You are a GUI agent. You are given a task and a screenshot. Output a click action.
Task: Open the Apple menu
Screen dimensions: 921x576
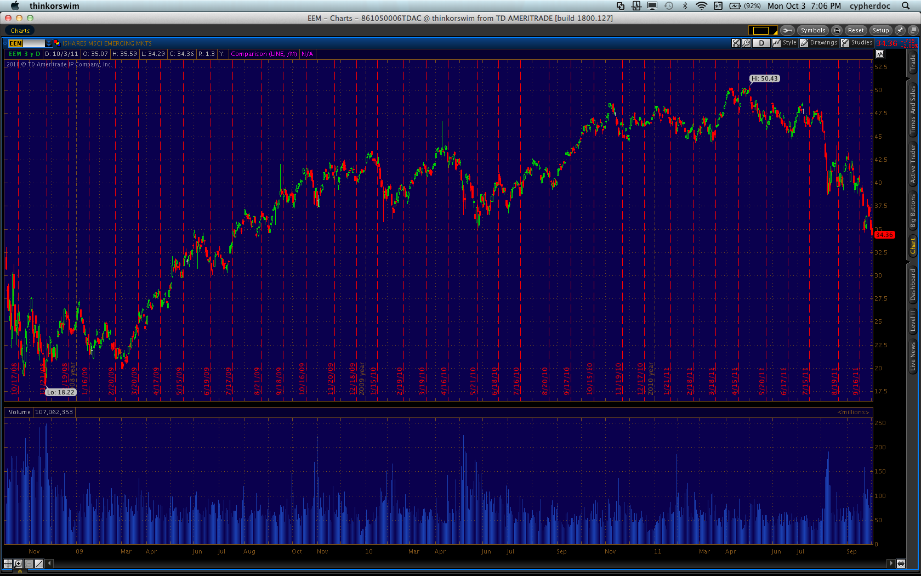click(15, 6)
